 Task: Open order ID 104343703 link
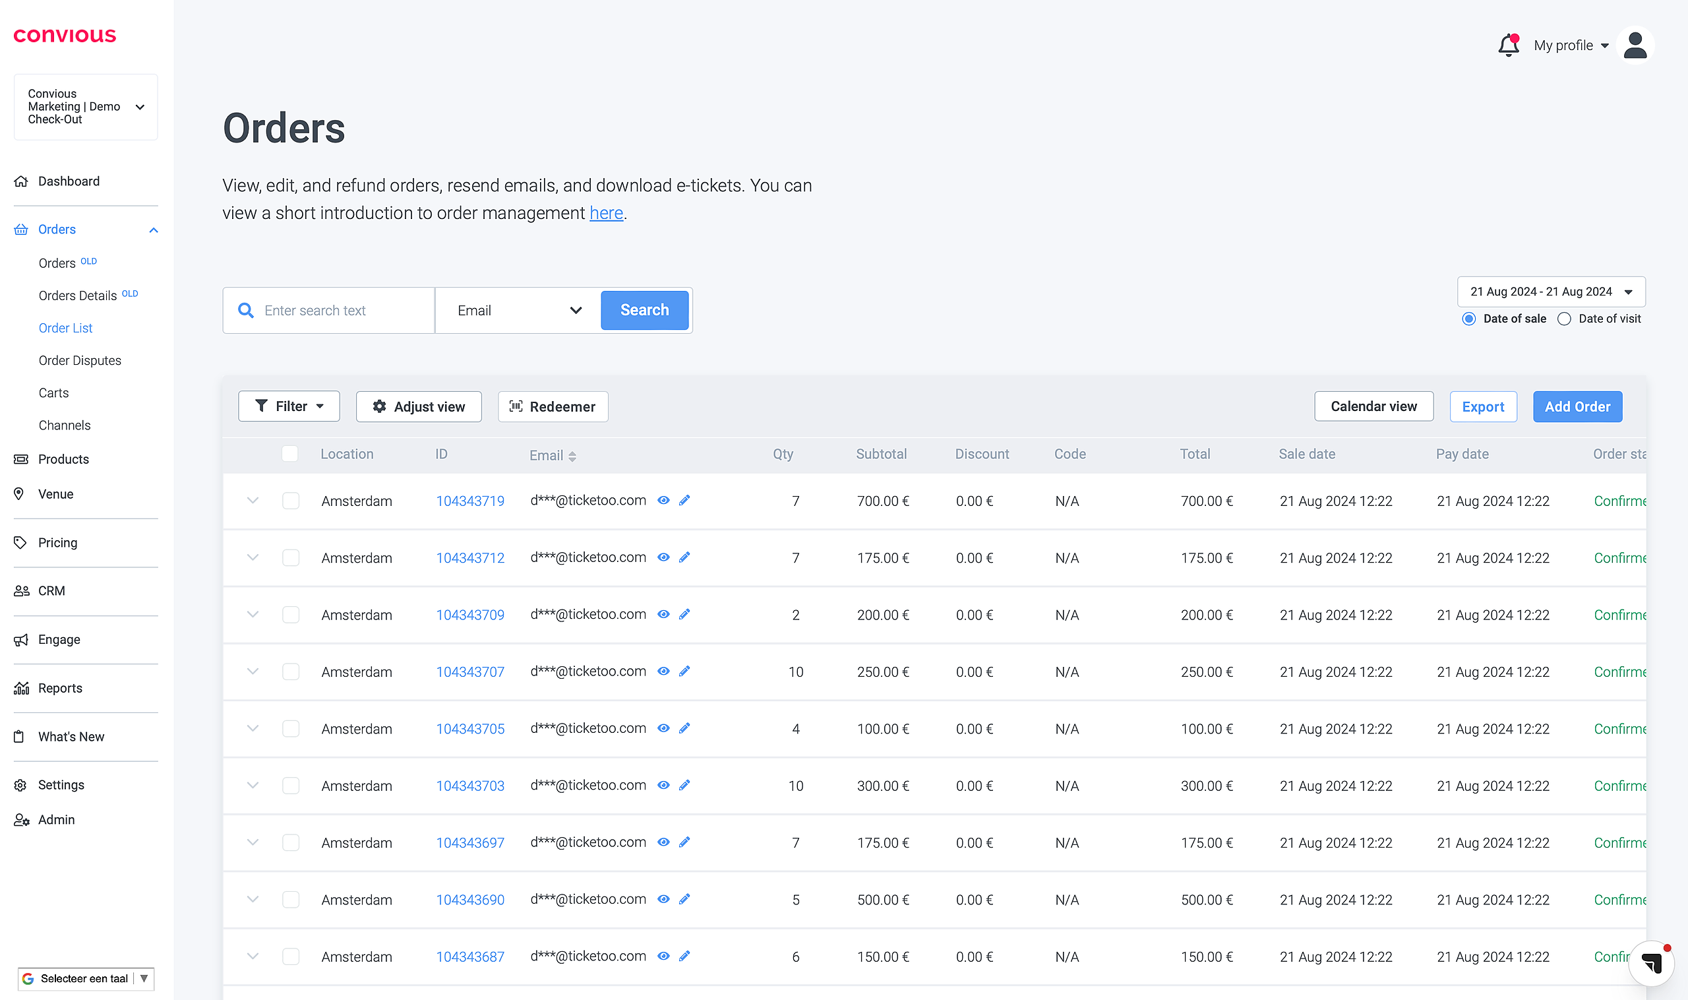click(x=469, y=786)
